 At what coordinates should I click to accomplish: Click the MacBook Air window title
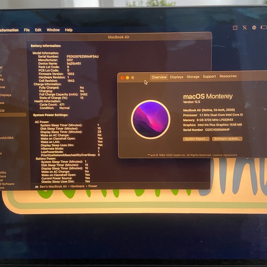tap(119, 37)
